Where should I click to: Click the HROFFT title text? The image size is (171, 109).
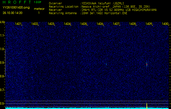17,2
